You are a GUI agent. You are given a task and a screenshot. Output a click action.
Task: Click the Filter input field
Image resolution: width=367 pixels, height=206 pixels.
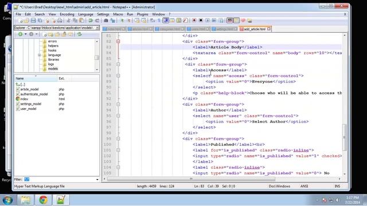tap(59, 179)
